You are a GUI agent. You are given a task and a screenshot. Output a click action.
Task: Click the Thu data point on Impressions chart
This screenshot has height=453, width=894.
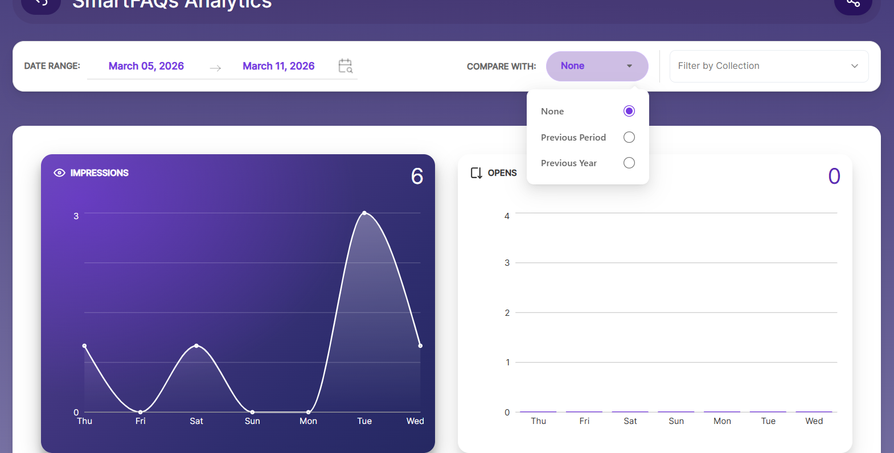[x=85, y=345]
